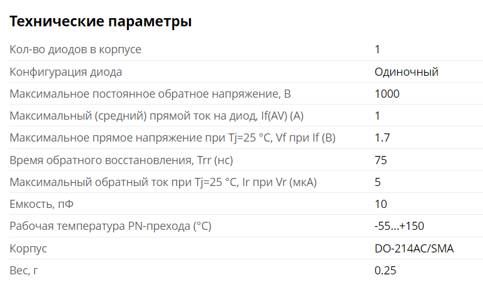This screenshot has height=285, width=483.
Task: Select the Кол-во диодов в корпусе label
Action: (x=75, y=49)
